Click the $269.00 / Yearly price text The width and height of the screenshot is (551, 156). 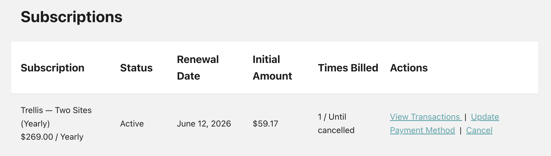[x=52, y=137]
